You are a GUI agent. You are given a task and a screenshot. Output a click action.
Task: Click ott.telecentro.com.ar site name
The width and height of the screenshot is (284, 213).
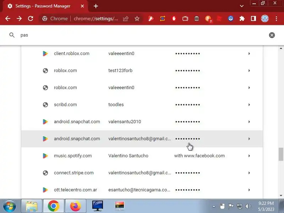pyautogui.click(x=75, y=190)
